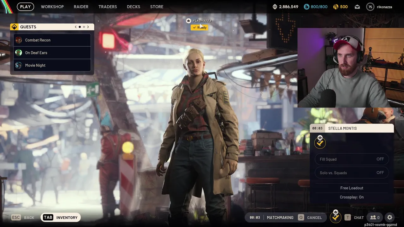Click the Crossplay: On setting

(352, 197)
